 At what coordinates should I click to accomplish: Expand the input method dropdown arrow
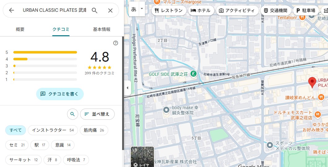tap(142, 9)
